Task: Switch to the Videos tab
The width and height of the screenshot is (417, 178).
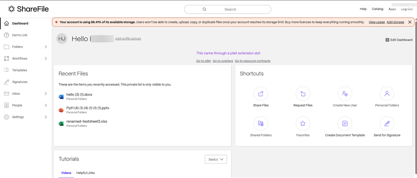Action: 66,173
